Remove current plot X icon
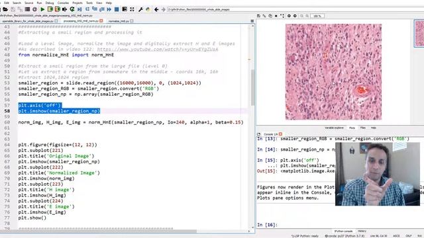 [276, 16]
